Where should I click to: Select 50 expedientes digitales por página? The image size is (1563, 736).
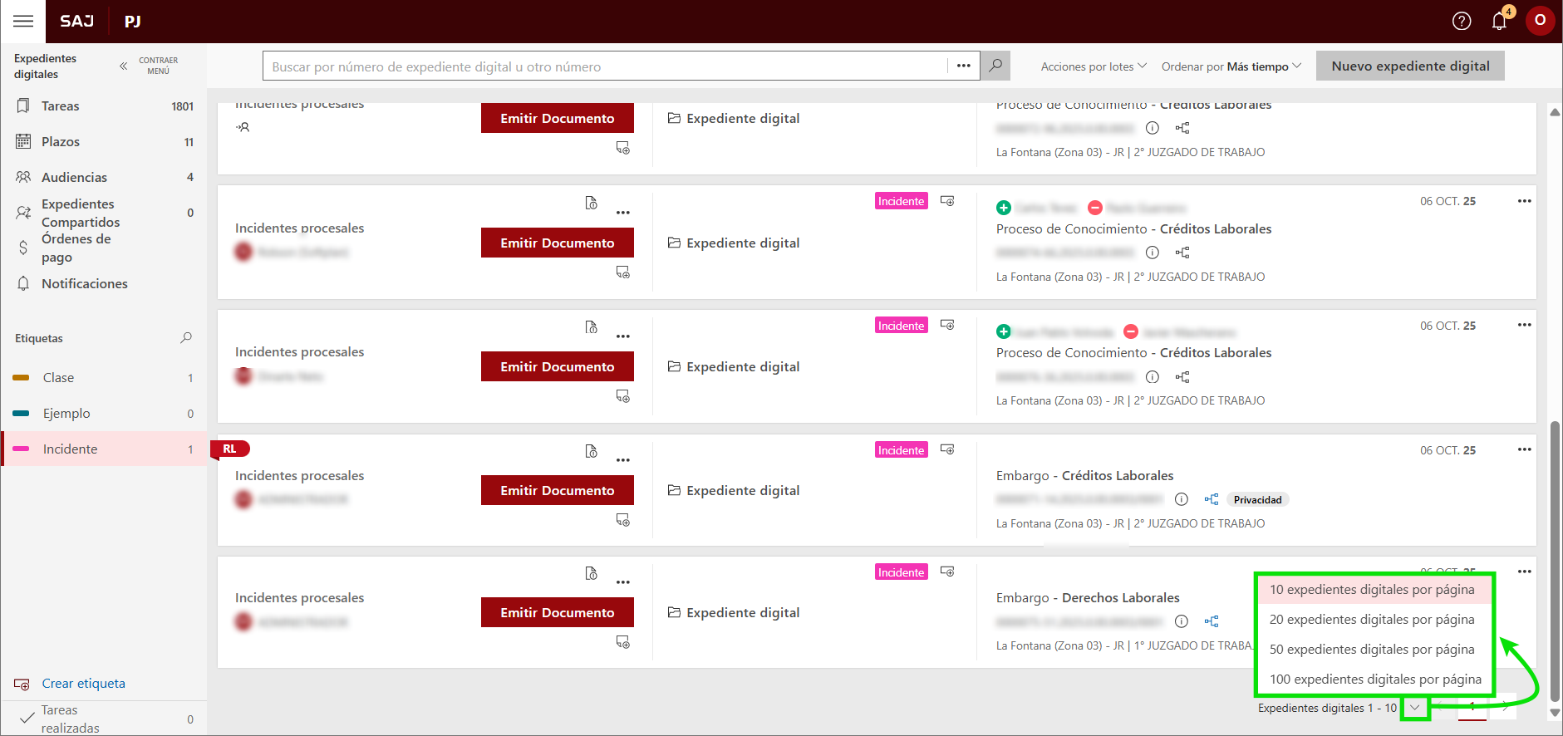[1371, 650]
